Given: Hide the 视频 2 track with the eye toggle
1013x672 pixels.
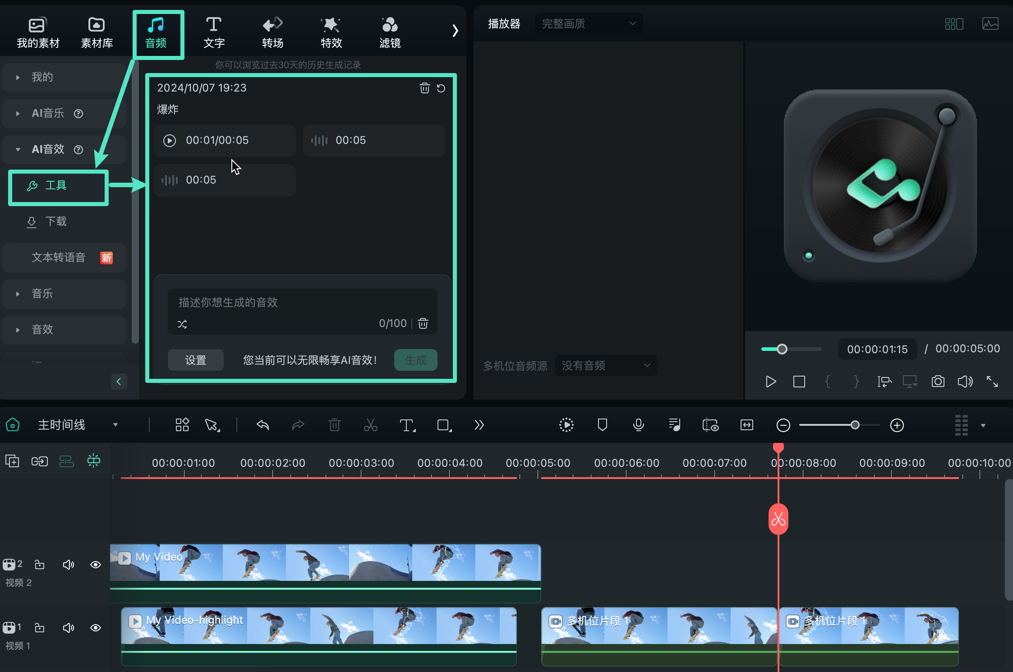Looking at the screenshot, I should 95,564.
